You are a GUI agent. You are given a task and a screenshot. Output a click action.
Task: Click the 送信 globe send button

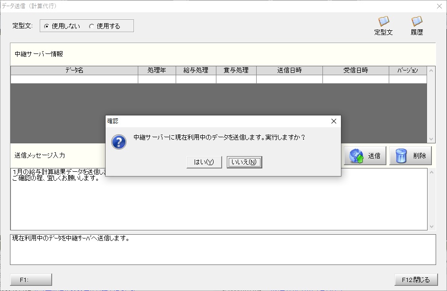(x=365, y=156)
